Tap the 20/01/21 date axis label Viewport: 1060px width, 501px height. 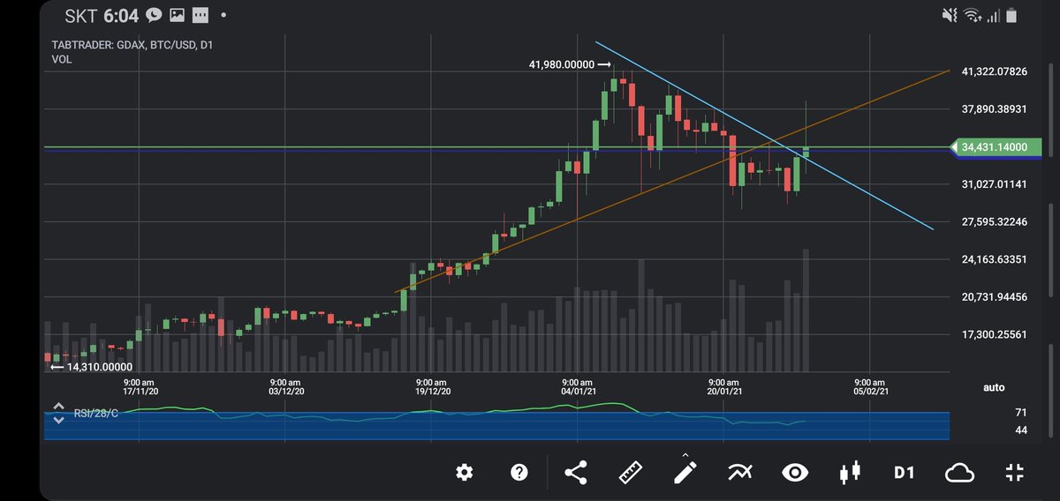[x=723, y=391]
